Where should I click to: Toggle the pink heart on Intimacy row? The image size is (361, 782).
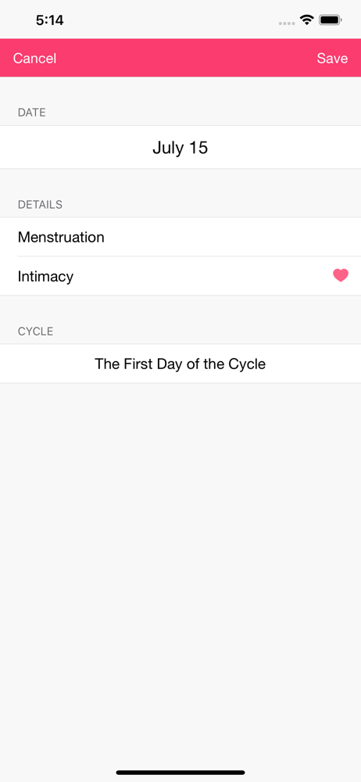click(341, 275)
